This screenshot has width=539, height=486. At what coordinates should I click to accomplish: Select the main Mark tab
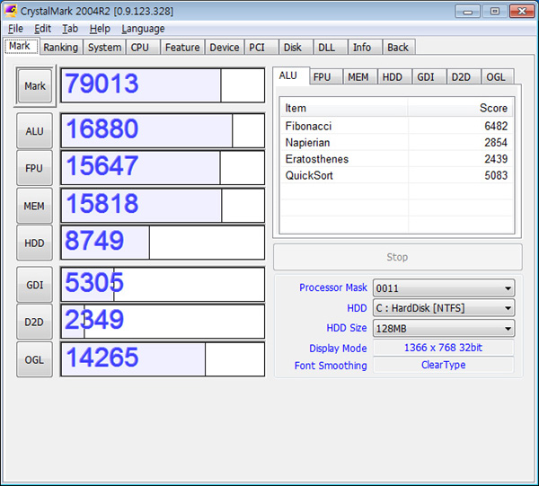tap(20, 46)
